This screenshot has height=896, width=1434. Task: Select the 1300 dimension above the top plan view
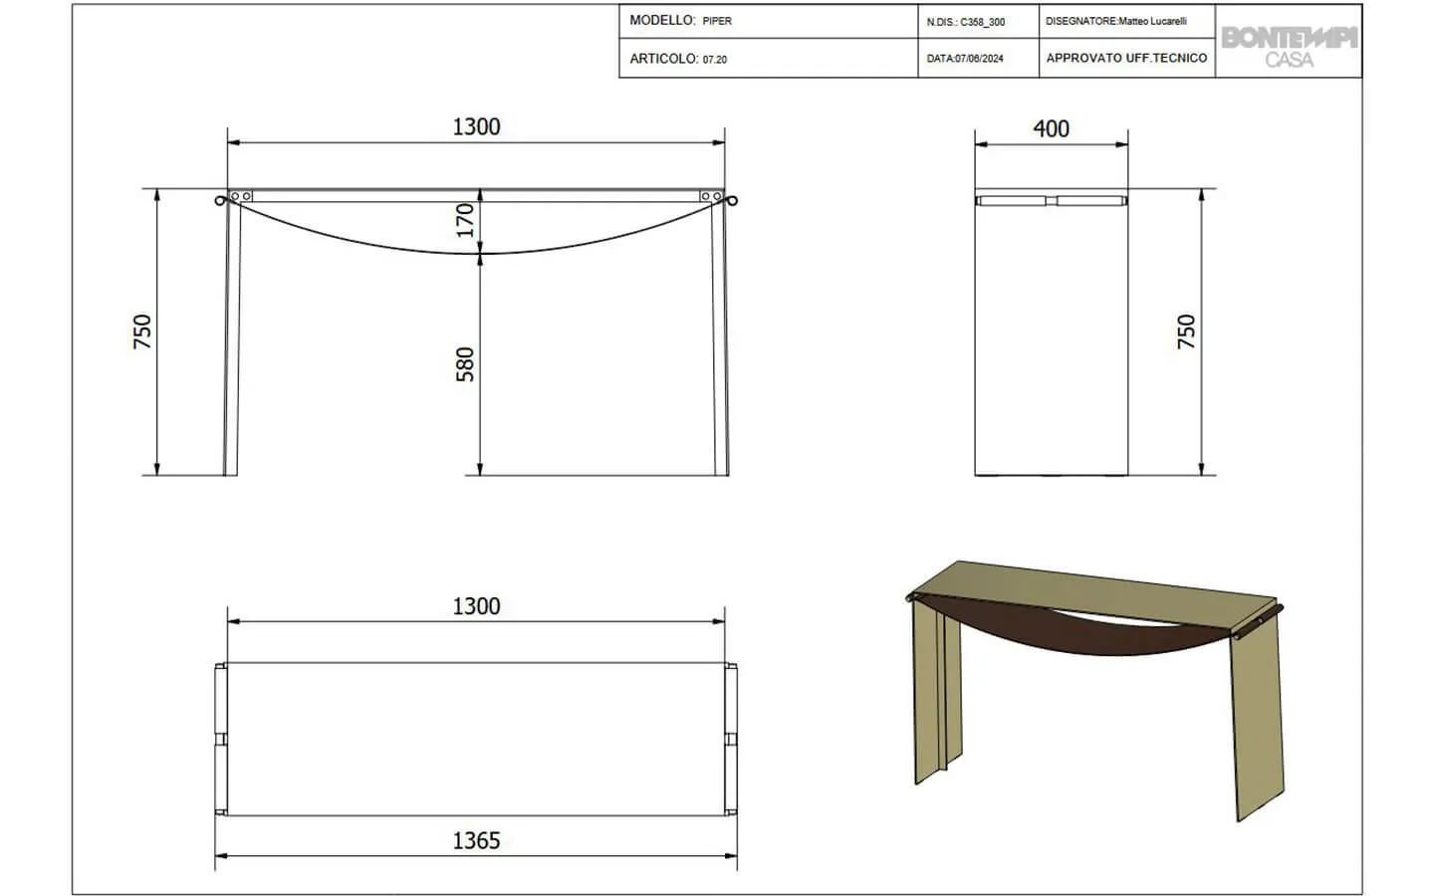[476, 606]
